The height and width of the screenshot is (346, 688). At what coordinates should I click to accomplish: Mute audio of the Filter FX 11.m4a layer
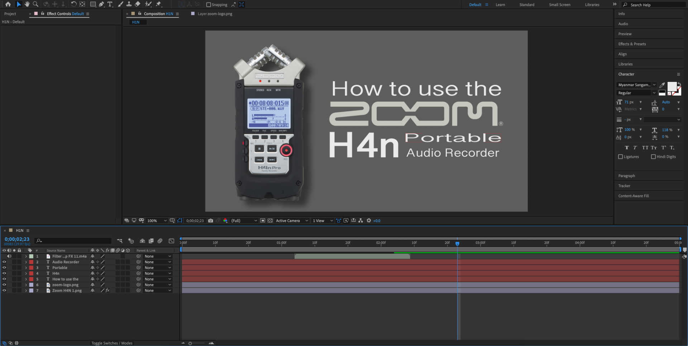(x=9, y=256)
